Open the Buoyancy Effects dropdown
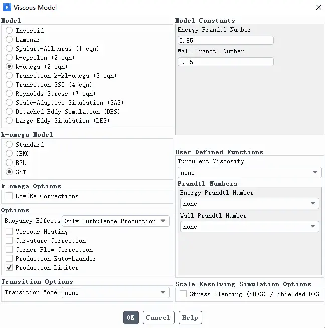The width and height of the screenshot is (325, 328). tap(115, 221)
